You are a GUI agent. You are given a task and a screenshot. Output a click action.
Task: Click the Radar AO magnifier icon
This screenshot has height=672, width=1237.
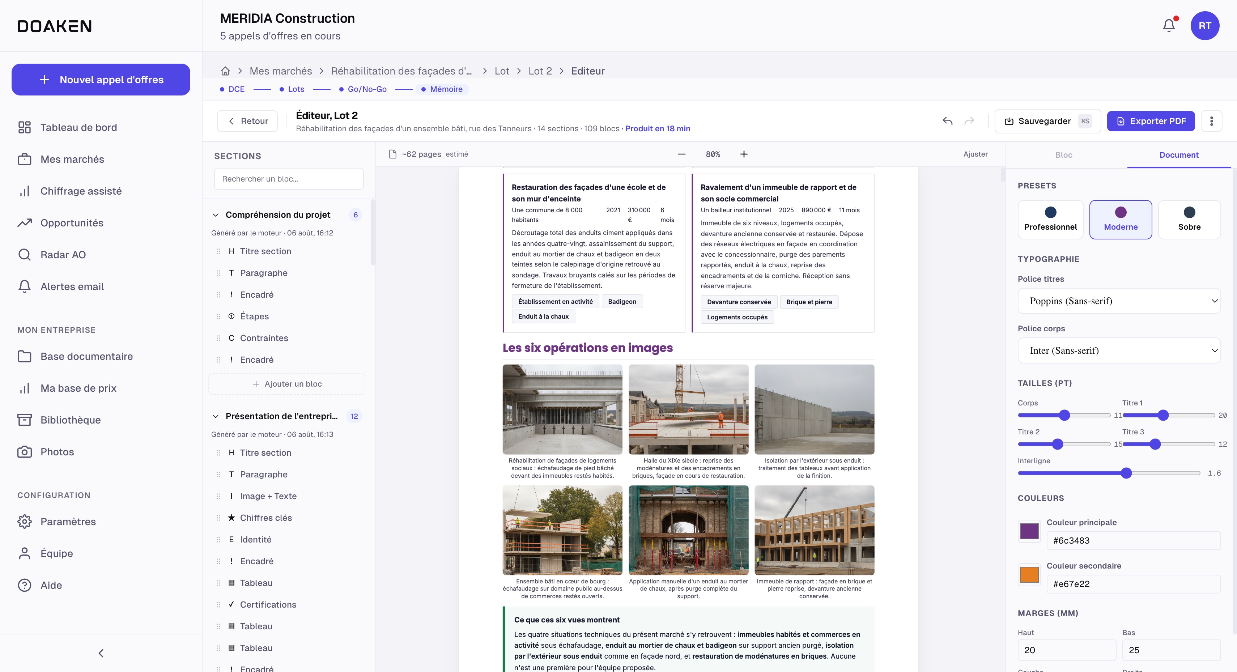25,255
